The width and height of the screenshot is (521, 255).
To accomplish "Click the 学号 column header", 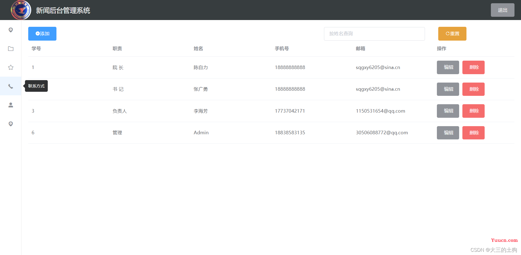I will pos(36,48).
